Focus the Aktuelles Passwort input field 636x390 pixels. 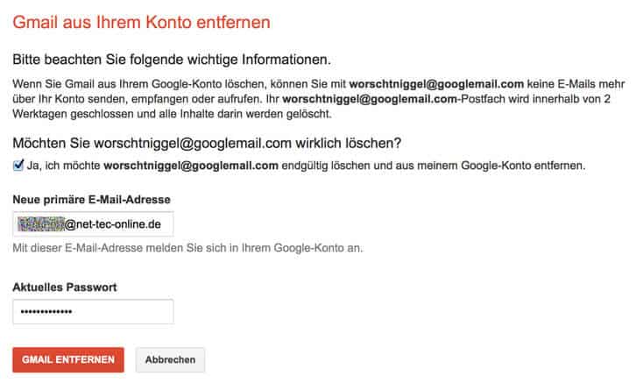[93, 312]
